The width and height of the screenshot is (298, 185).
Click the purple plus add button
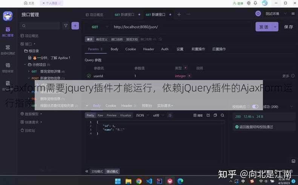click(x=75, y=26)
